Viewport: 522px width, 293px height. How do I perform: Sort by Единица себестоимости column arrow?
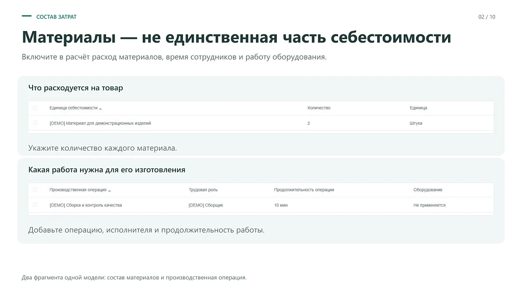(100, 109)
